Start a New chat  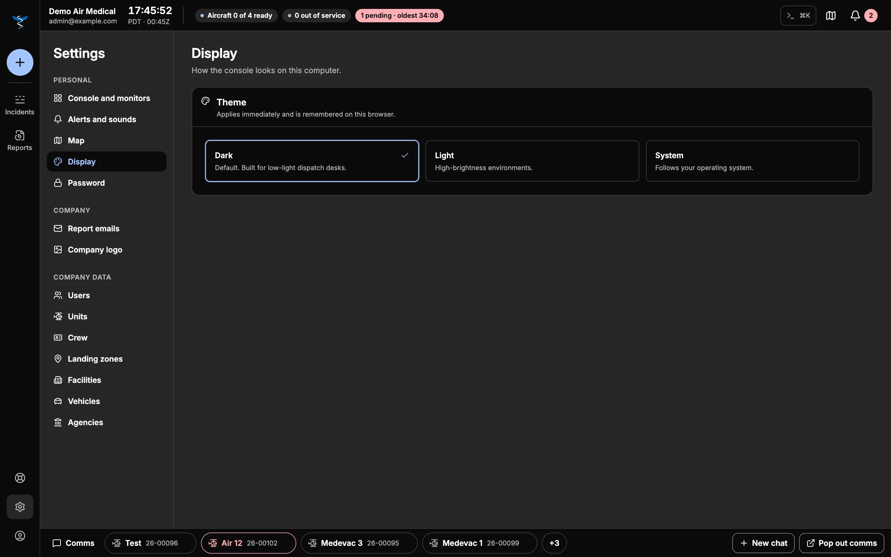click(x=763, y=543)
